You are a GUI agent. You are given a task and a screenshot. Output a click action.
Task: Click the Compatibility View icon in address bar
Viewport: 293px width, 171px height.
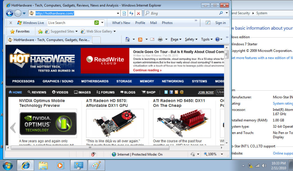(x=124, y=13)
